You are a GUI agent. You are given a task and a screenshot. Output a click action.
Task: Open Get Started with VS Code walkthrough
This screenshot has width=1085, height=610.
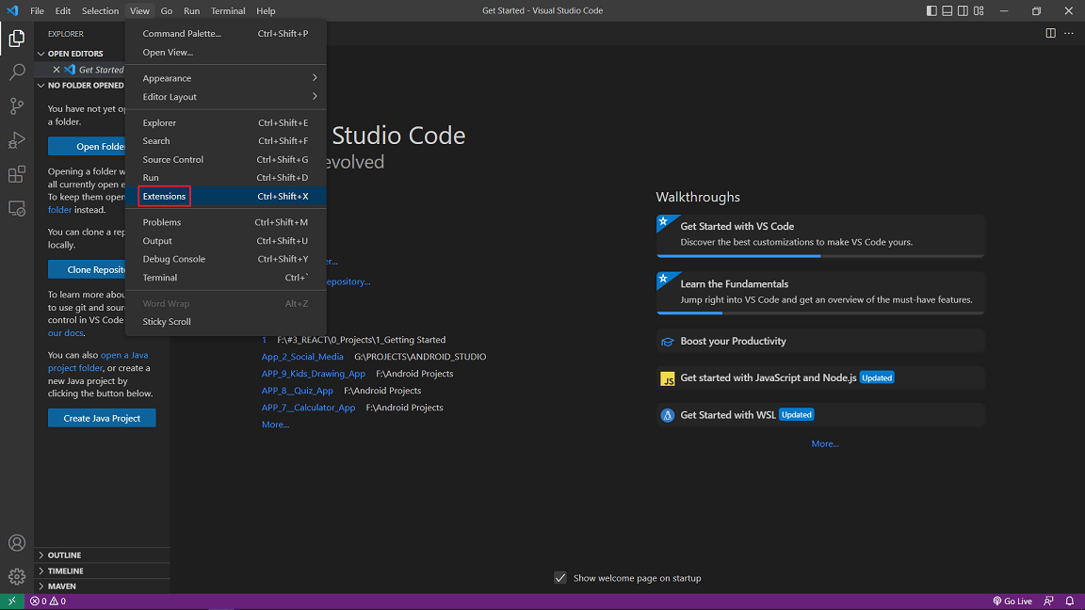[x=820, y=235]
